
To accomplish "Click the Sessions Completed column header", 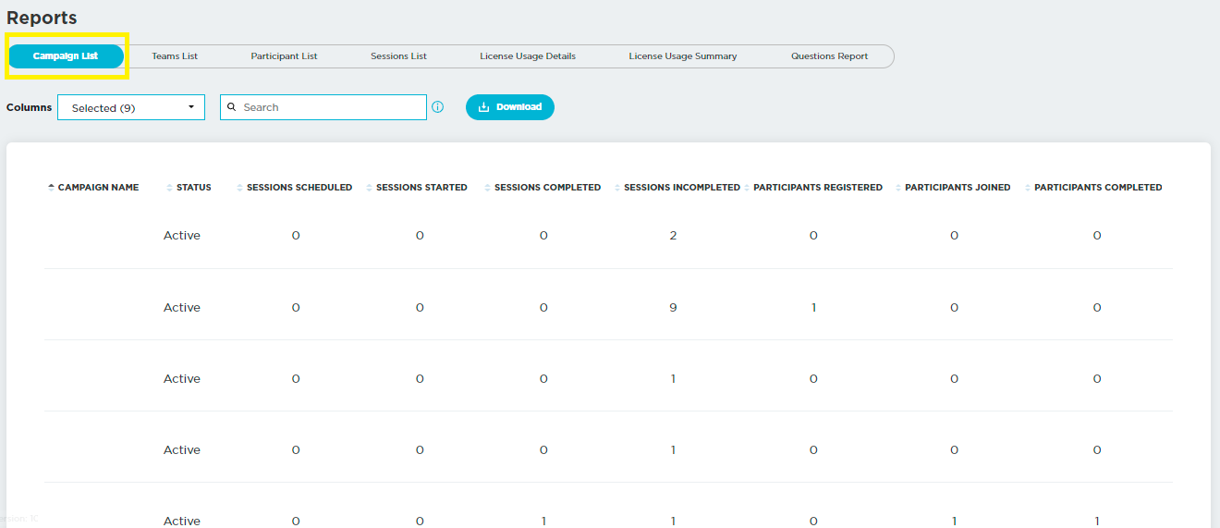I will (x=547, y=188).
